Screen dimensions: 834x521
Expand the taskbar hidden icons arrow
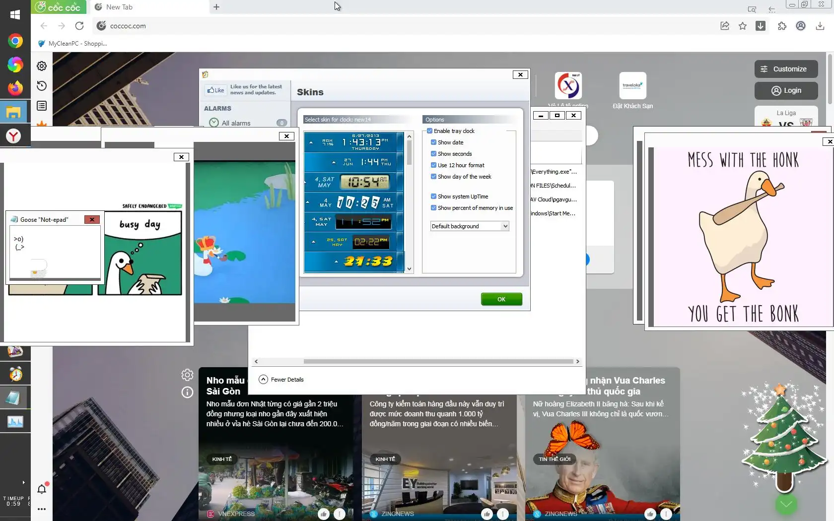coord(23,482)
